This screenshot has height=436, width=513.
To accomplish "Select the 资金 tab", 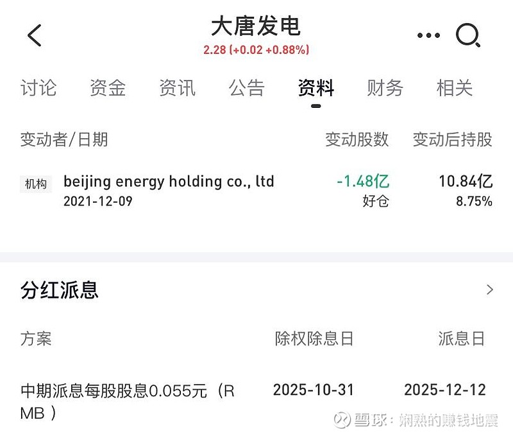I will (109, 89).
